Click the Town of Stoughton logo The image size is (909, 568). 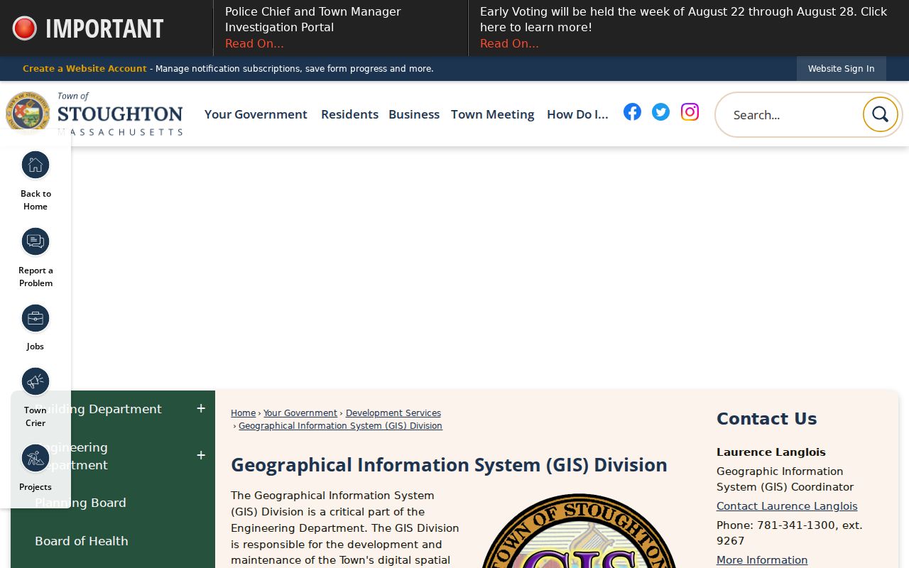[94, 113]
